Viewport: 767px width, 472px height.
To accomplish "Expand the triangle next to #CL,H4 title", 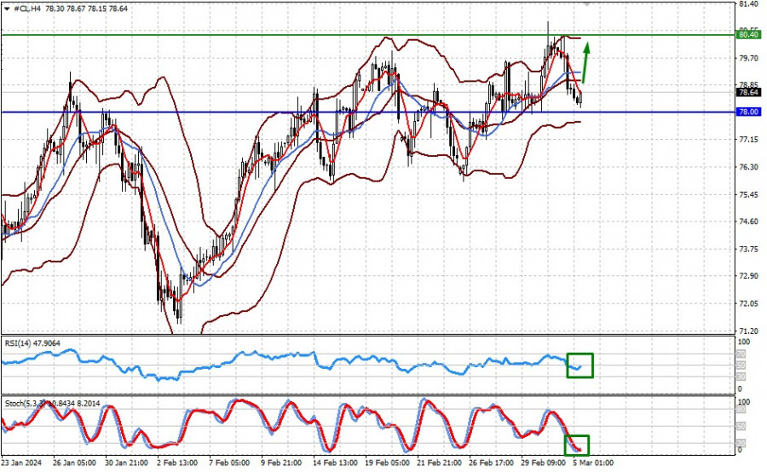I will pyautogui.click(x=7, y=9).
